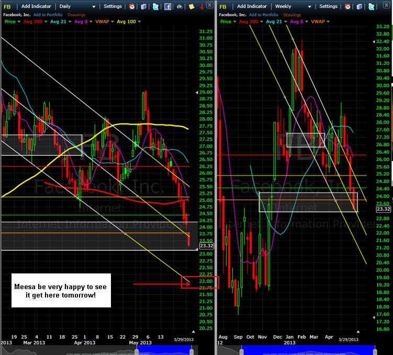Click Add Indicator in the Daily chart
The height and width of the screenshot is (355, 393).
click(36, 6)
